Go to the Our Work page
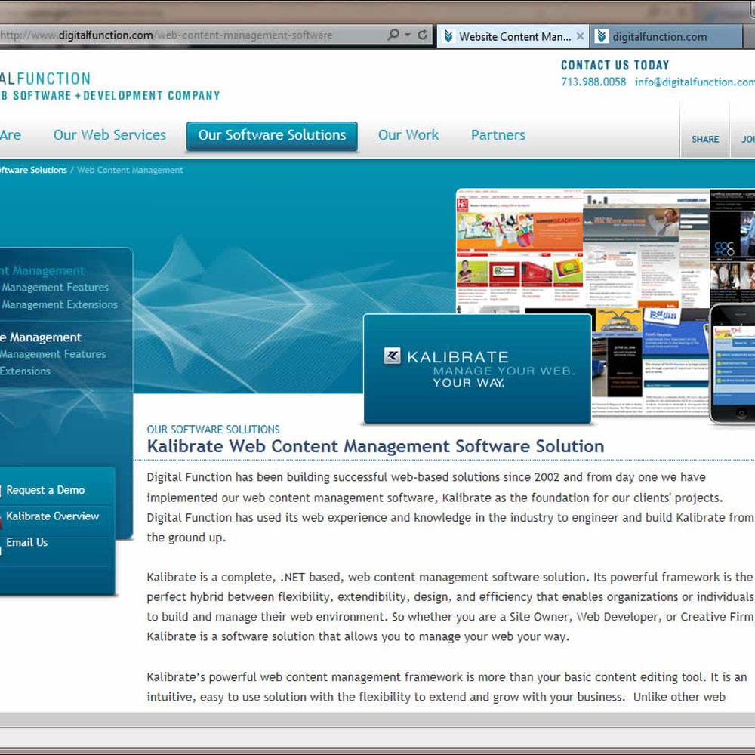 [408, 135]
